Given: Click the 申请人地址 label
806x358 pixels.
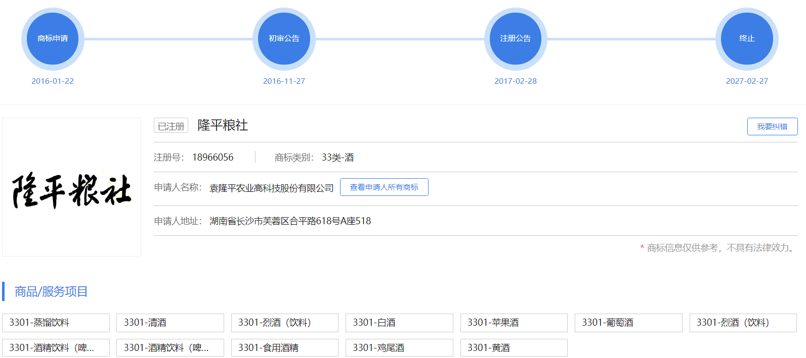Looking at the screenshot, I should [x=178, y=221].
